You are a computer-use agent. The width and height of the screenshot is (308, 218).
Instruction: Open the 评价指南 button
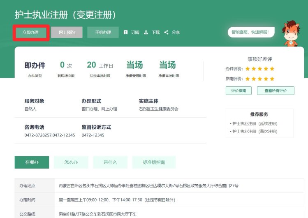click(239, 90)
